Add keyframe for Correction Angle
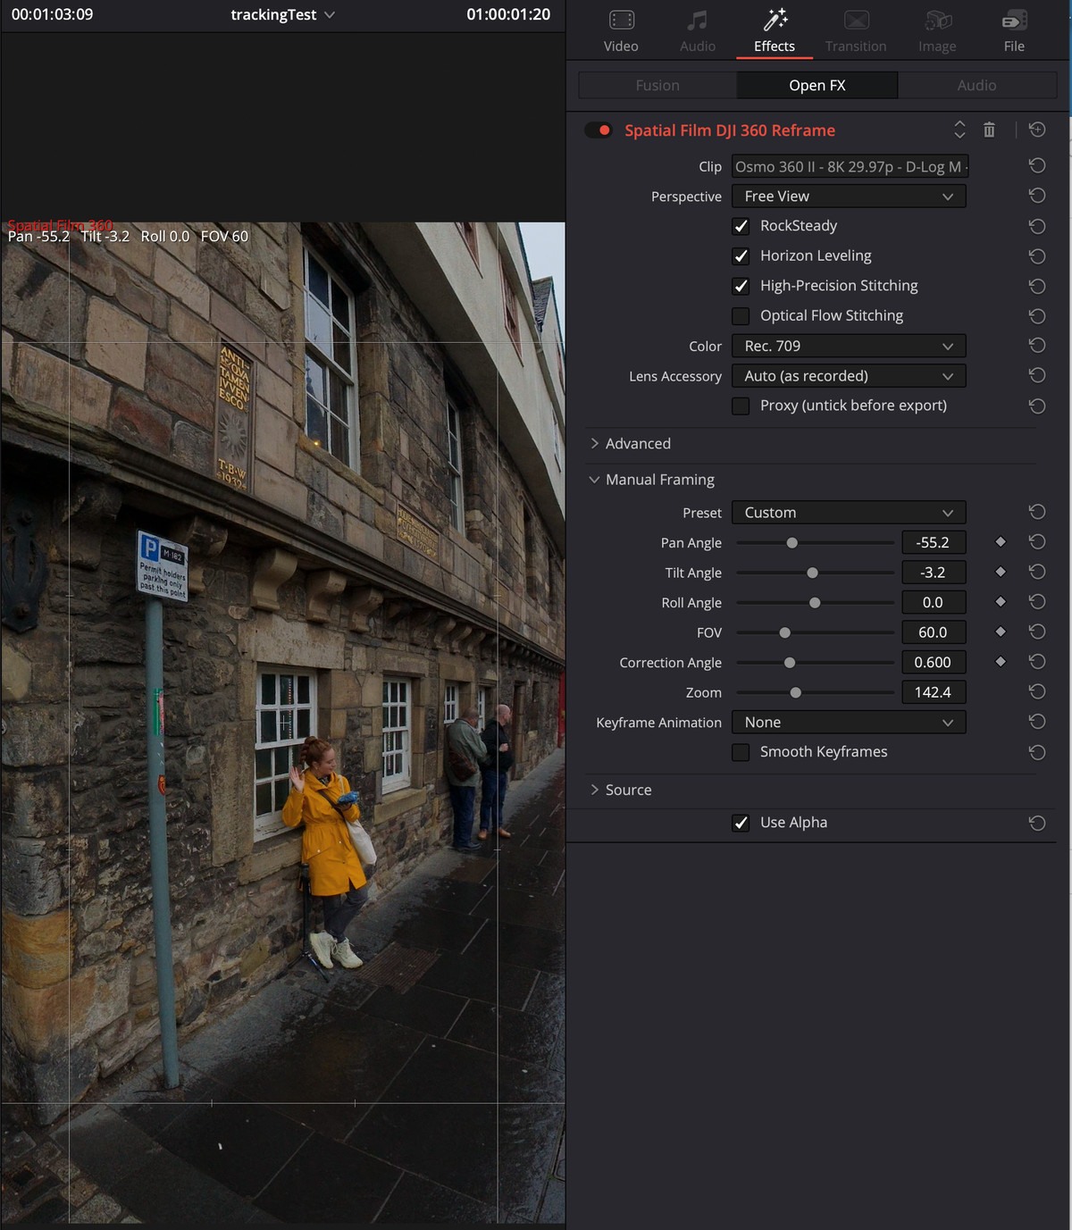1072x1230 pixels. [x=1001, y=662]
